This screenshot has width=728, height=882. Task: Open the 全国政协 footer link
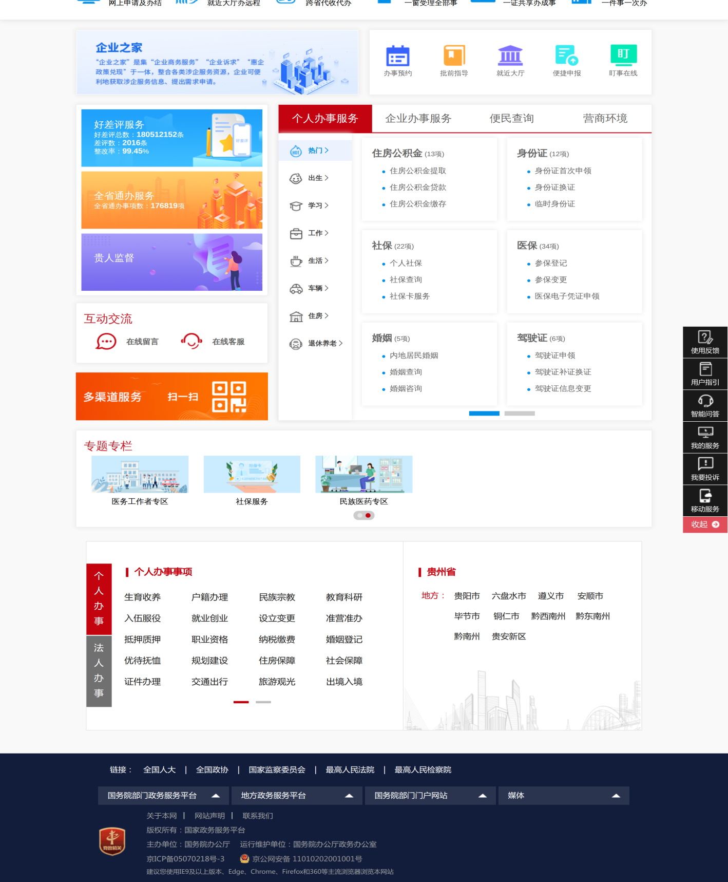(212, 770)
